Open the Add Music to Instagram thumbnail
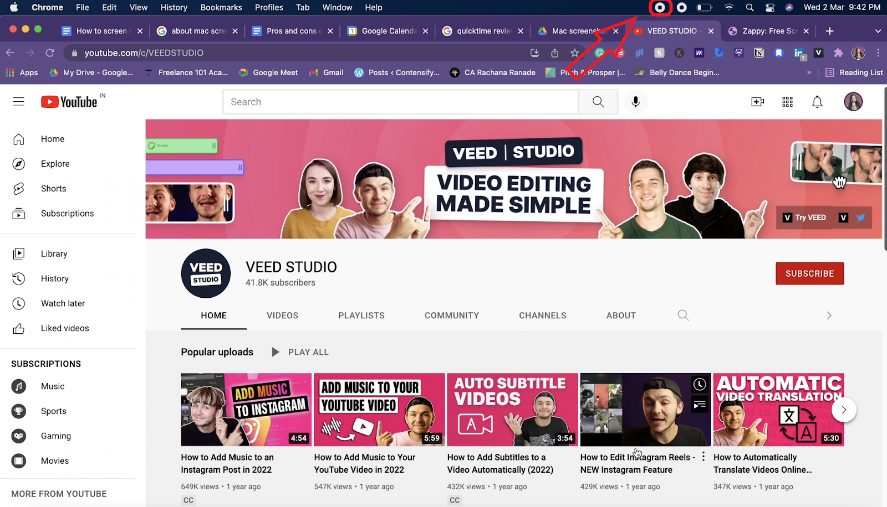Image resolution: width=887 pixels, height=507 pixels. [246, 410]
